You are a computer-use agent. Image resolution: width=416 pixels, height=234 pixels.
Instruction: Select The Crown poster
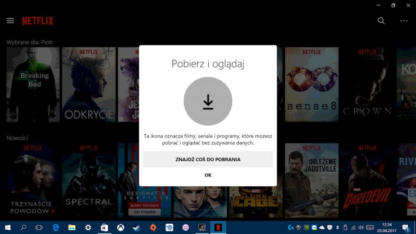367,84
